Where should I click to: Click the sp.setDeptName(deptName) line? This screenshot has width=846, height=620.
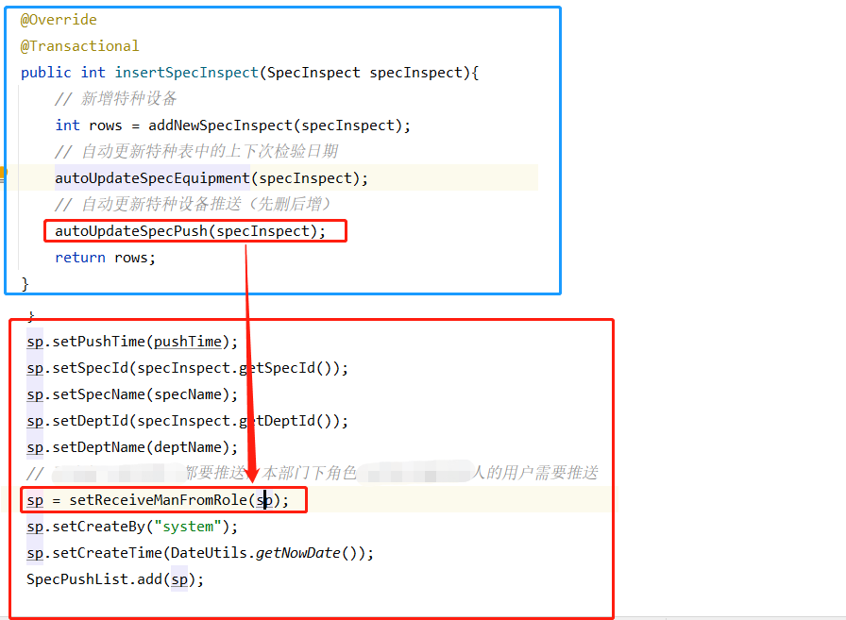[132, 447]
